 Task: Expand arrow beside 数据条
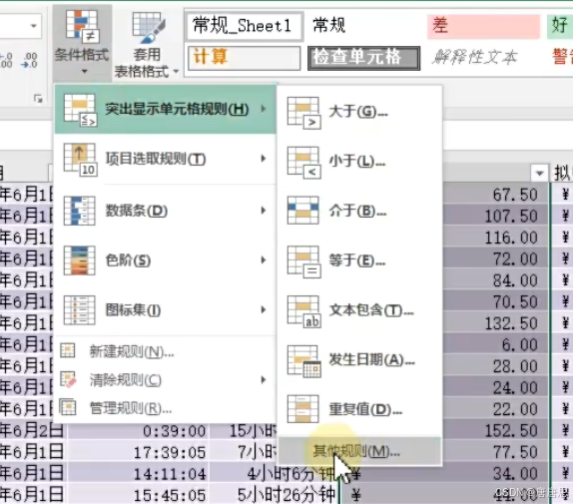264,211
